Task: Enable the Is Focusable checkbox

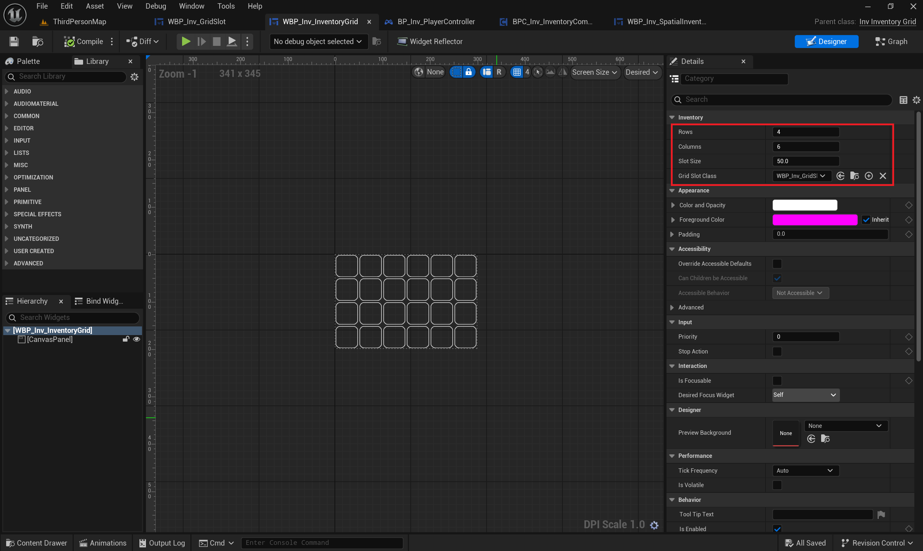Action: pos(777,381)
